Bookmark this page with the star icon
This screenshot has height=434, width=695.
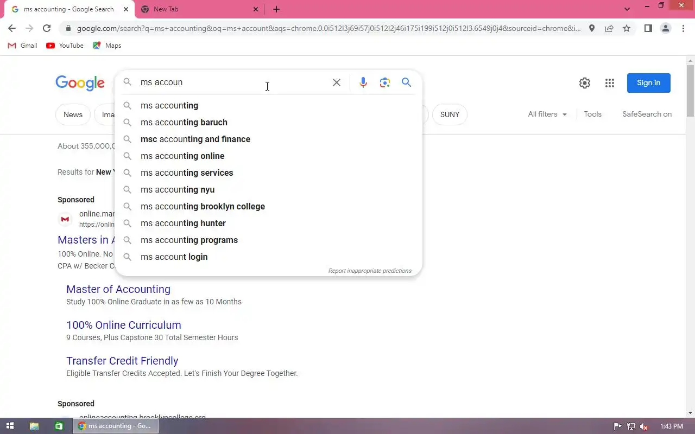click(627, 28)
